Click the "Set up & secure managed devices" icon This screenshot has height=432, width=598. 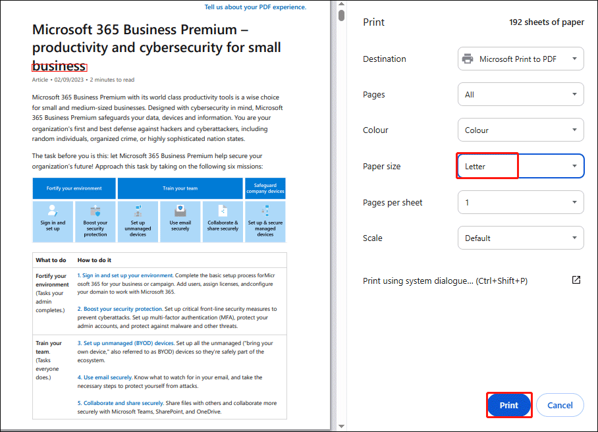(265, 211)
